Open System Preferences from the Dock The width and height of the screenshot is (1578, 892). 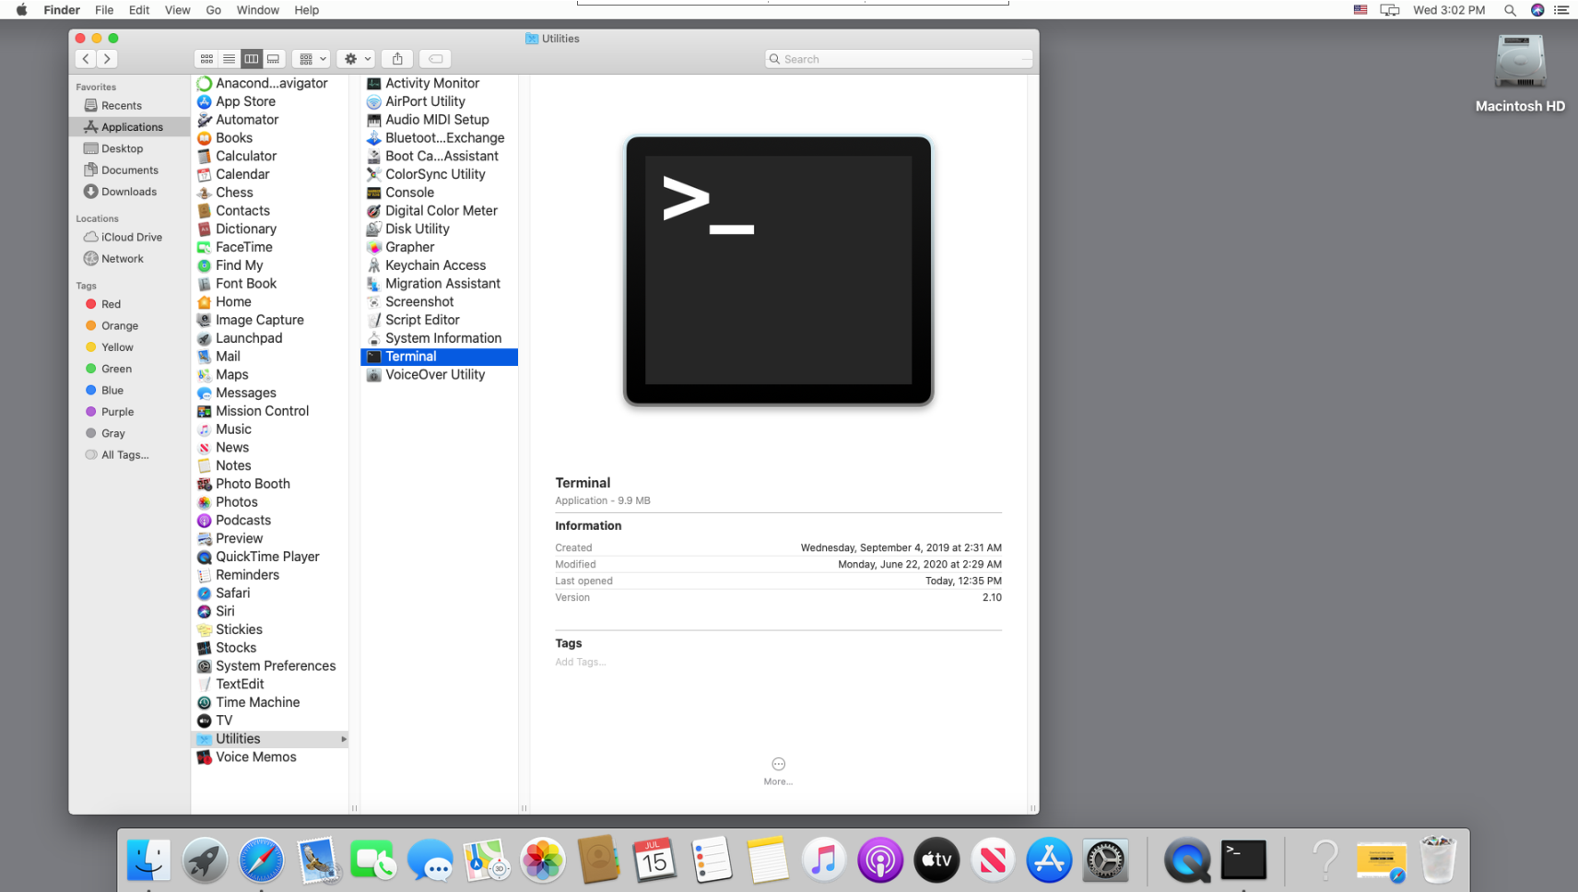click(1105, 861)
